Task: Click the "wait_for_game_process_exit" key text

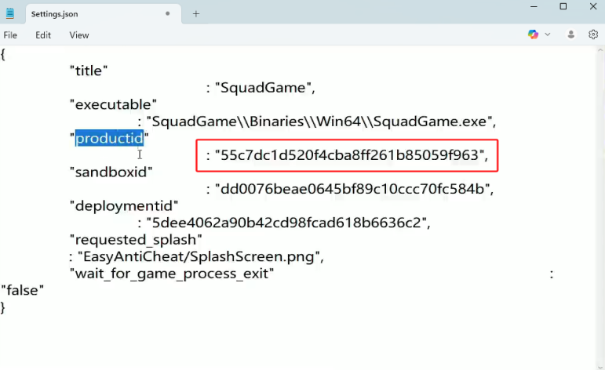Action: (171, 273)
